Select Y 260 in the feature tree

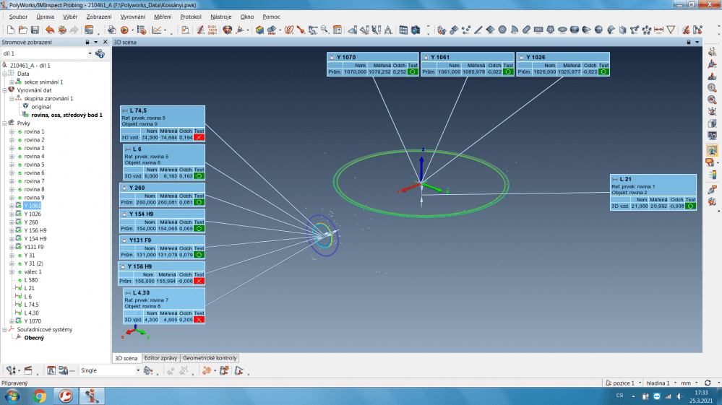pyautogui.click(x=33, y=222)
